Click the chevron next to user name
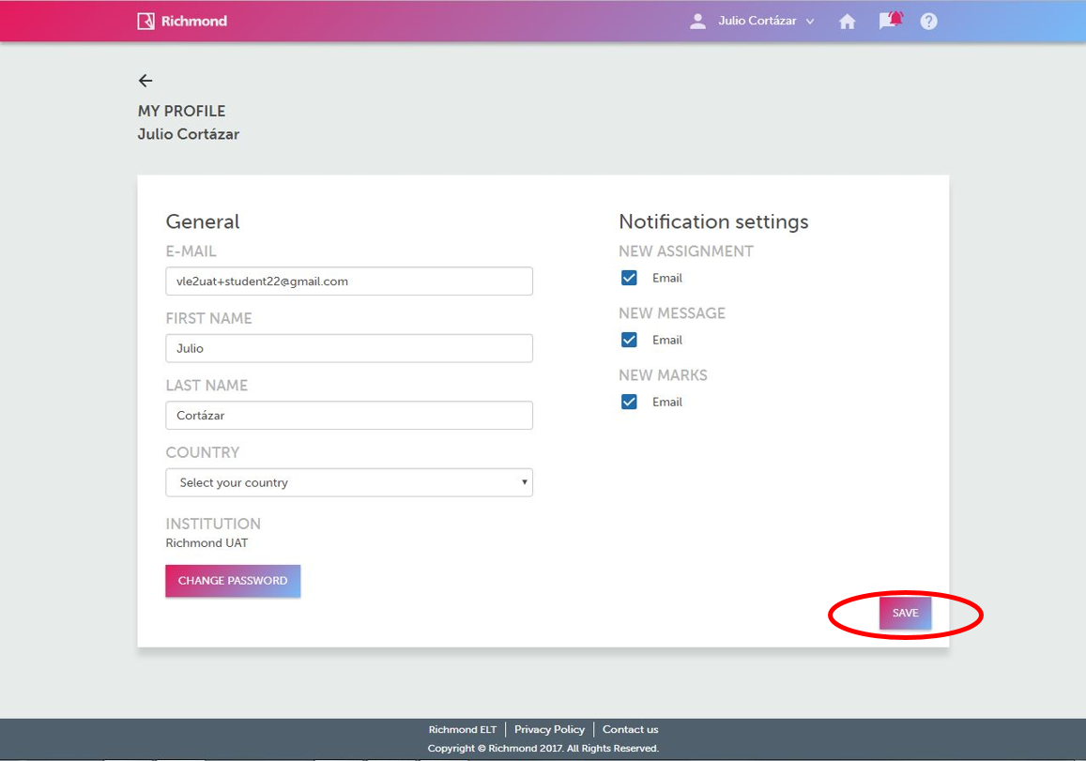This screenshot has height=761, width=1086. [x=810, y=22]
